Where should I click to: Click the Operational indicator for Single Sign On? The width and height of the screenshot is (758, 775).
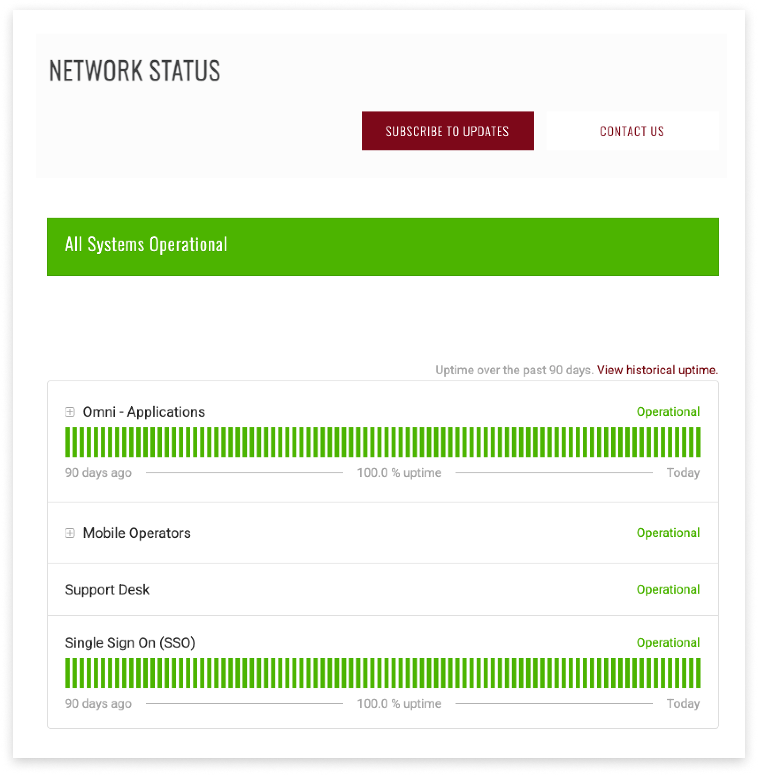click(x=668, y=643)
